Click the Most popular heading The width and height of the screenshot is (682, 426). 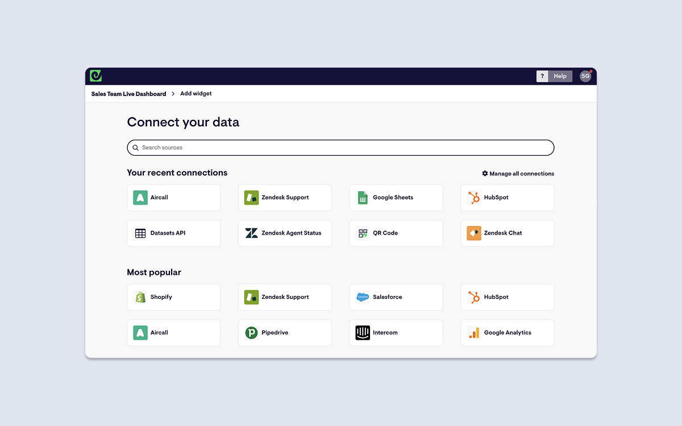154,273
